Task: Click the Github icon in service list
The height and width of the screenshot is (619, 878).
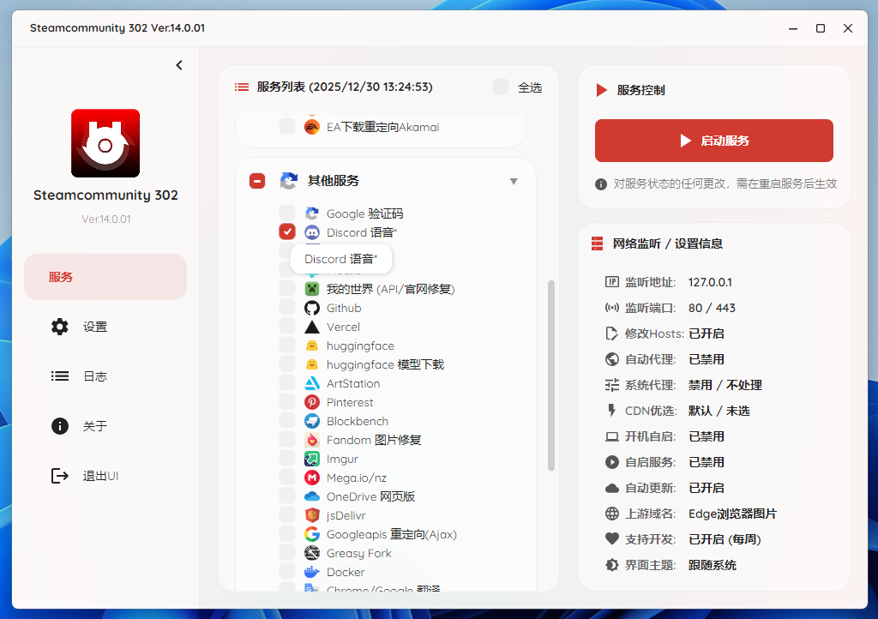Action: pos(312,308)
